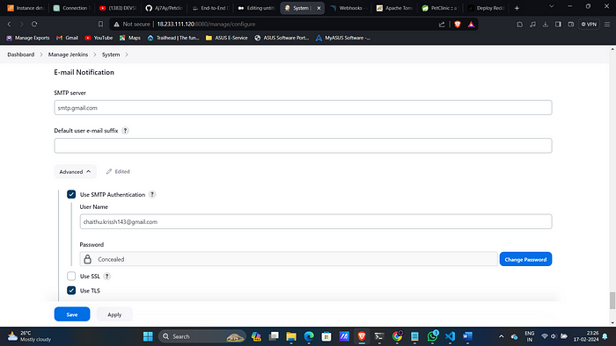Screen dimensions: 616x346
Task: Click the Brave Shields lion icon in address bar
Action: click(x=458, y=25)
